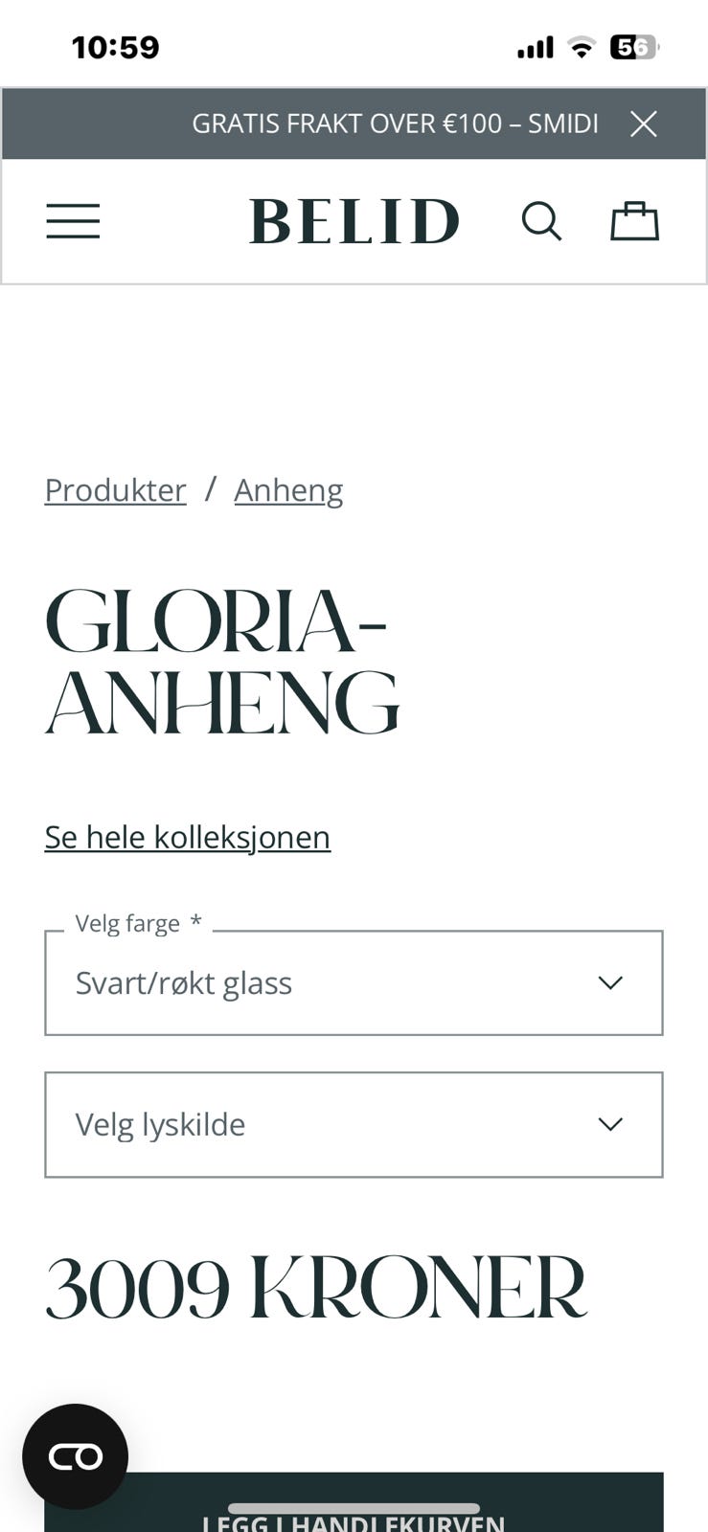
Task: Click the chevron on the Svart/røkt glass selector
Action: tap(610, 982)
